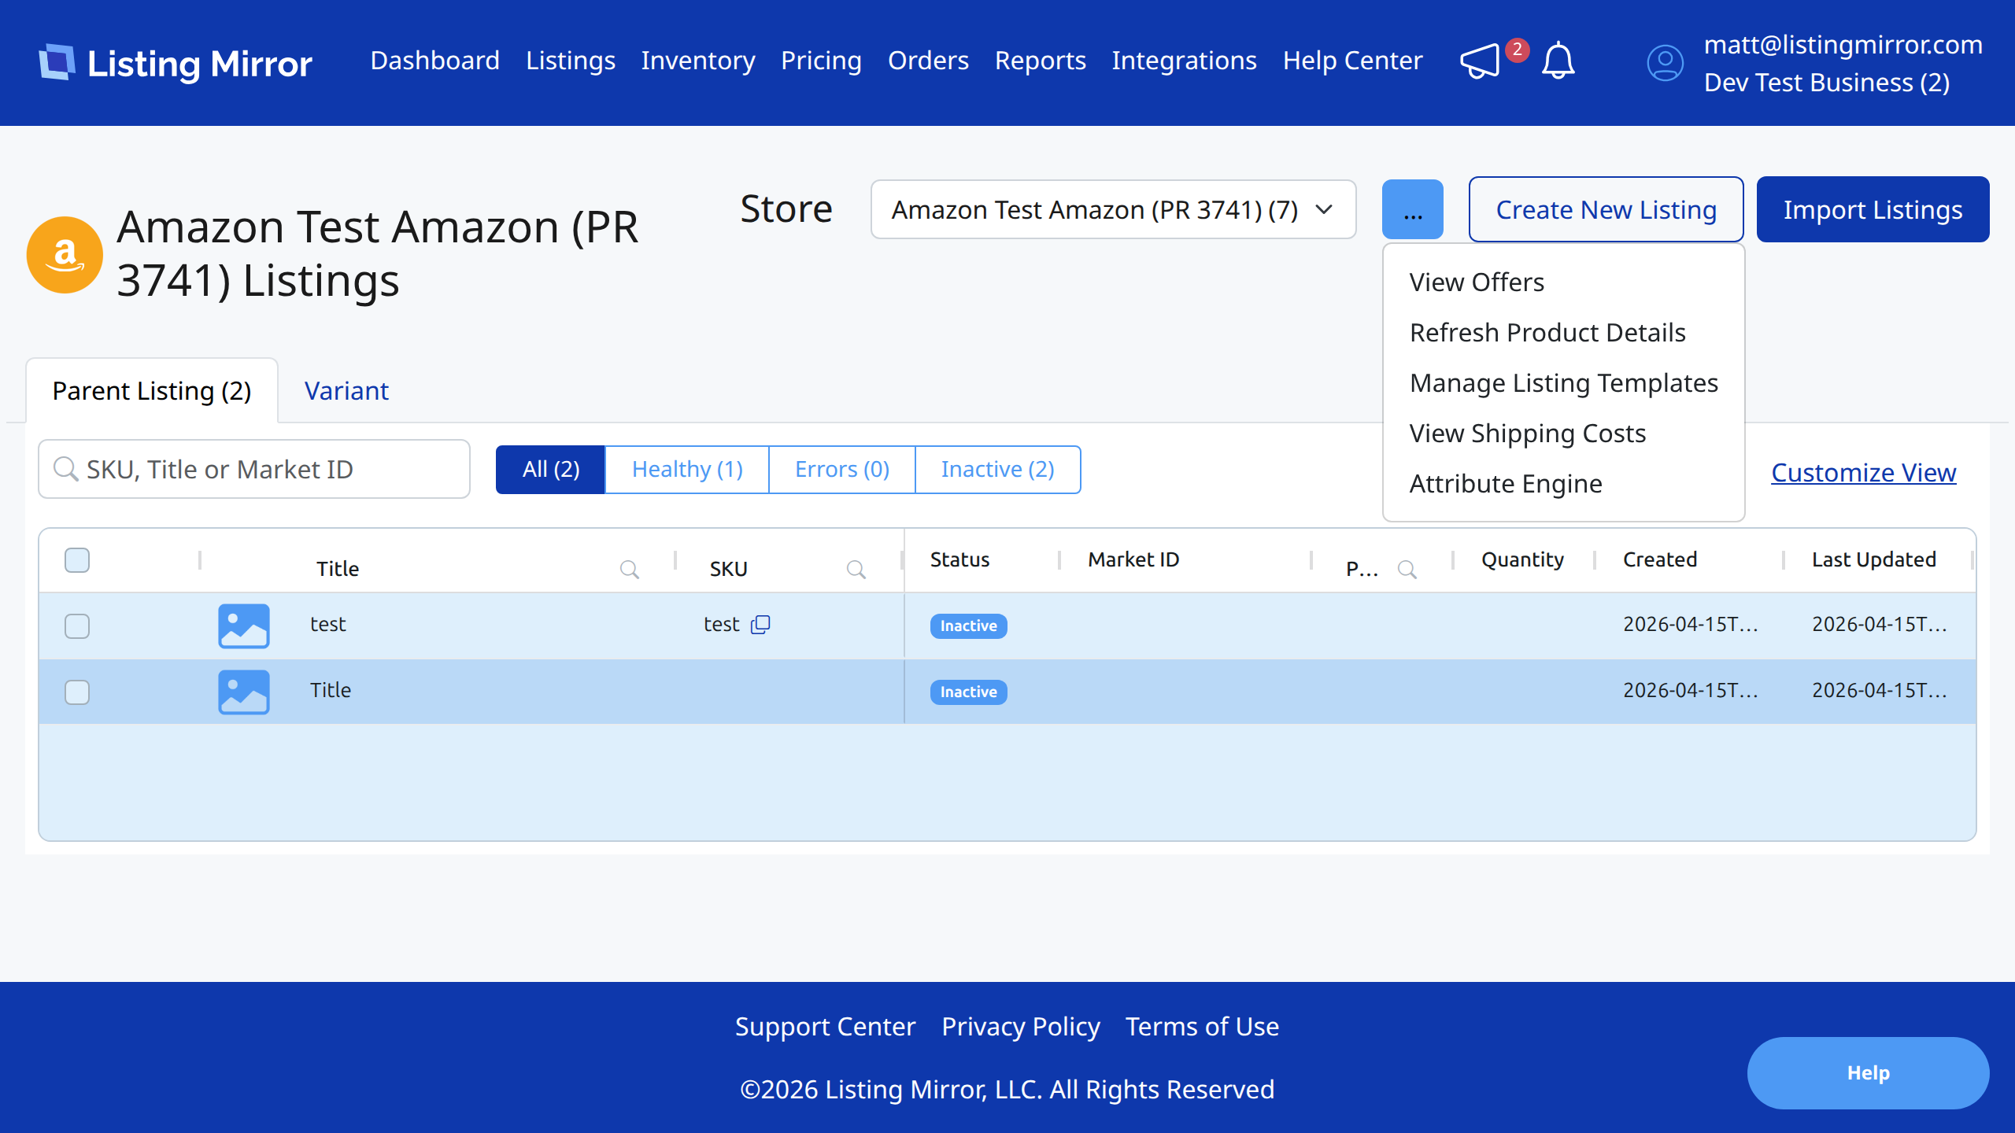Click the Market ID column header

point(1133,559)
